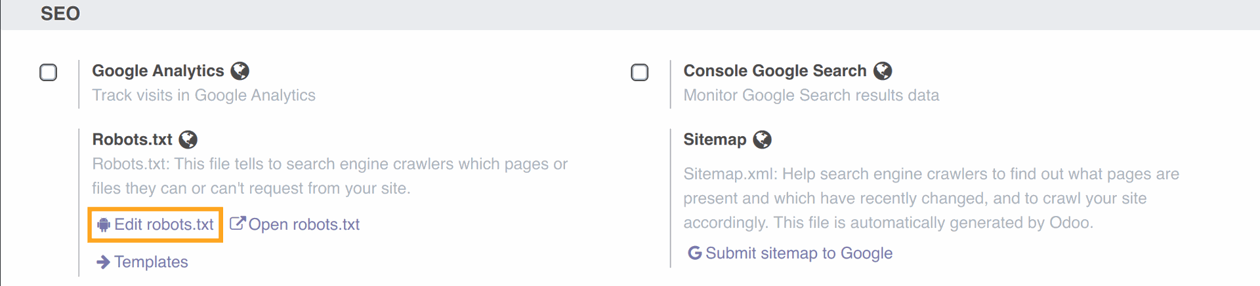Click the Google G icon before Submit sitemap
Screen dimensions: 1260x286
[694, 253]
